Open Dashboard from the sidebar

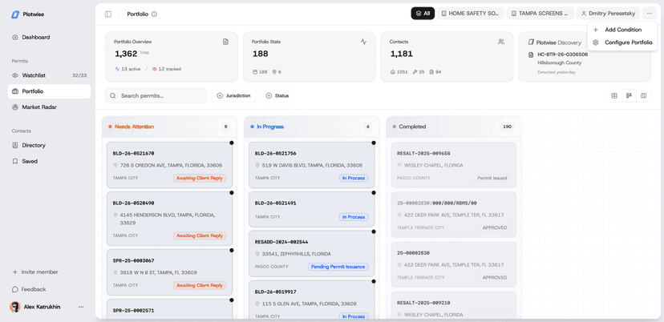pyautogui.click(x=49, y=37)
